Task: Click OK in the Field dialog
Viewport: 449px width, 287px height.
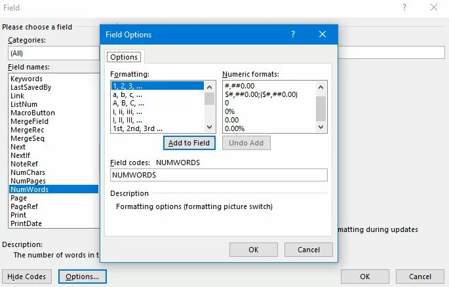Action: tap(365, 277)
